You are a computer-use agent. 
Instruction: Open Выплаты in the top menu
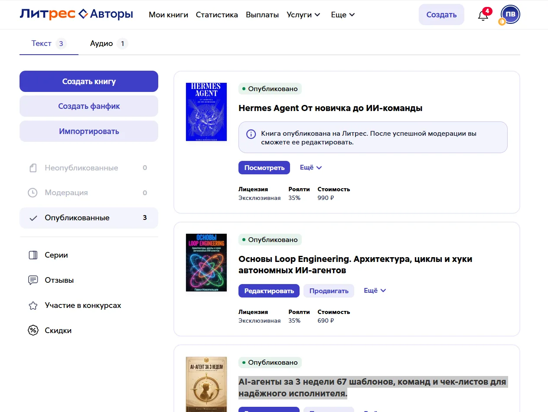tap(262, 15)
